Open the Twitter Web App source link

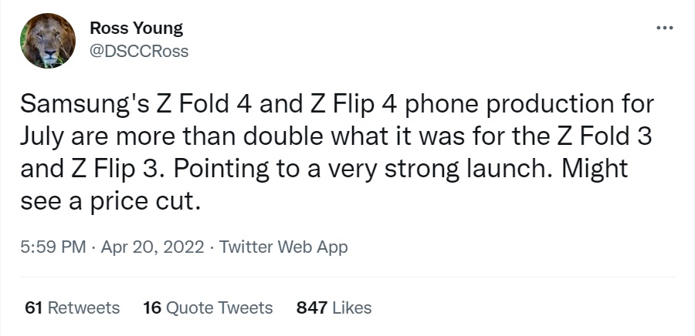[x=283, y=247]
